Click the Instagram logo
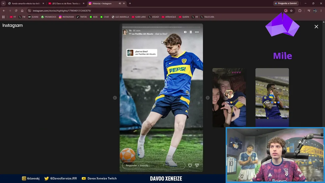The image size is (325, 183). click(x=13, y=25)
